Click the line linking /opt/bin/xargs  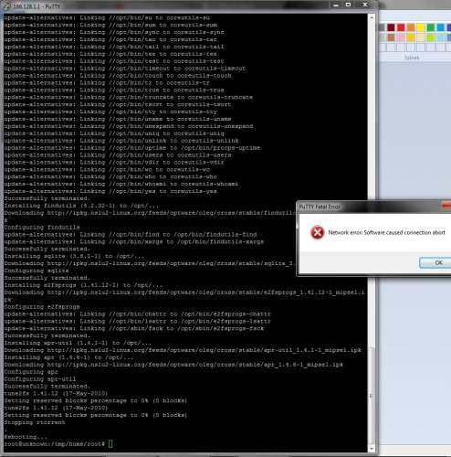[x=134, y=241]
